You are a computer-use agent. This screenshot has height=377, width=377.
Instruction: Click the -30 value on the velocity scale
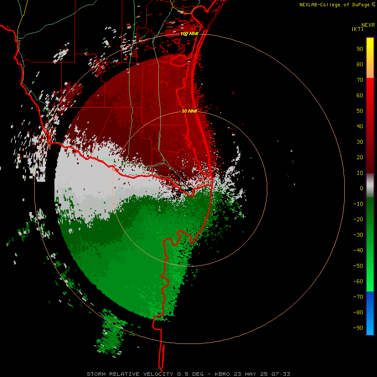(358, 235)
